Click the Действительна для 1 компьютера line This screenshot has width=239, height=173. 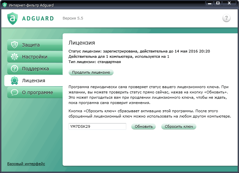[119, 56]
